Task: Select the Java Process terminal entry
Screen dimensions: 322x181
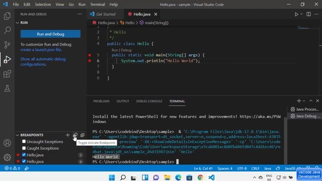Action: tap(304, 109)
